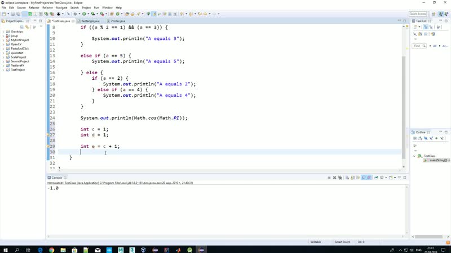This screenshot has width=451, height=253.
Task: Click Clear Console icon
Action: click(x=347, y=178)
